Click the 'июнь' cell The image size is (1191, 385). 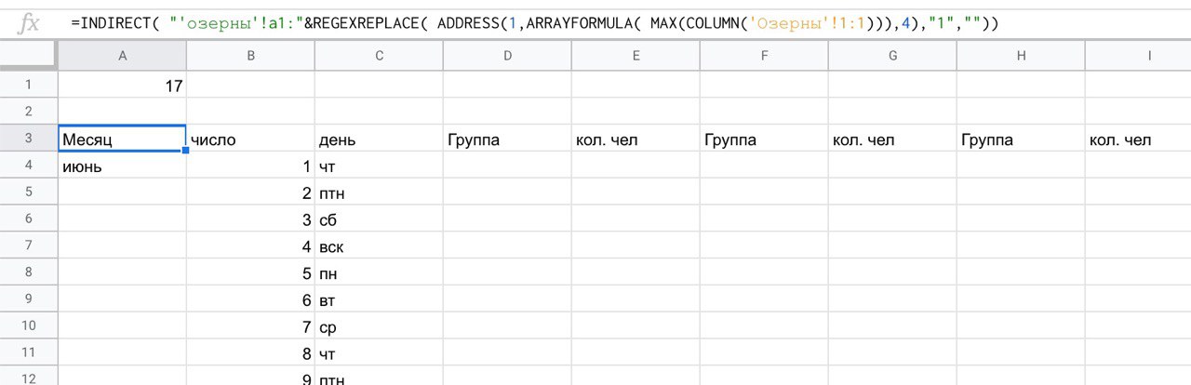(x=122, y=166)
